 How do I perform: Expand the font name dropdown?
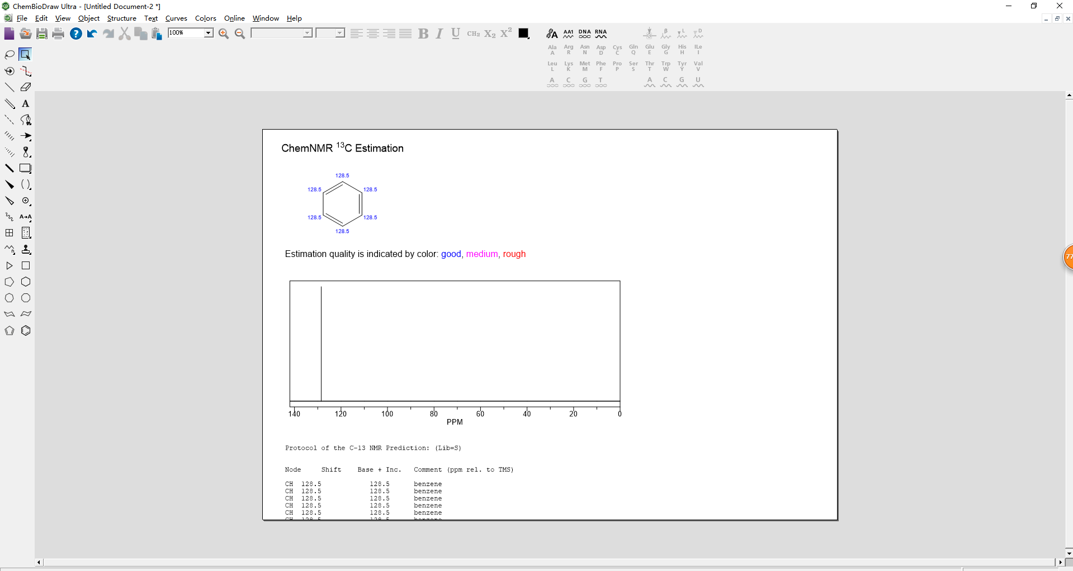point(308,34)
